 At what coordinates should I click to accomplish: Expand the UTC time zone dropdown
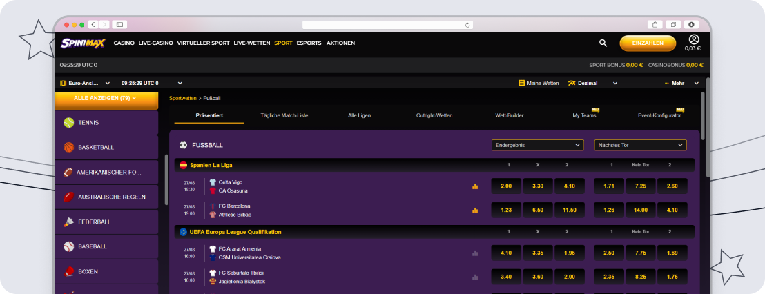[180, 84]
